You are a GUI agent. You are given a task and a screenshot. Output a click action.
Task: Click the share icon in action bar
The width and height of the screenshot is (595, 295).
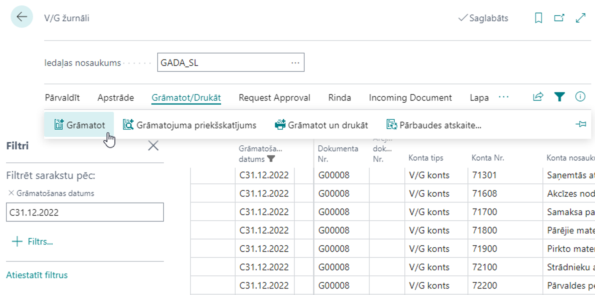point(538,97)
